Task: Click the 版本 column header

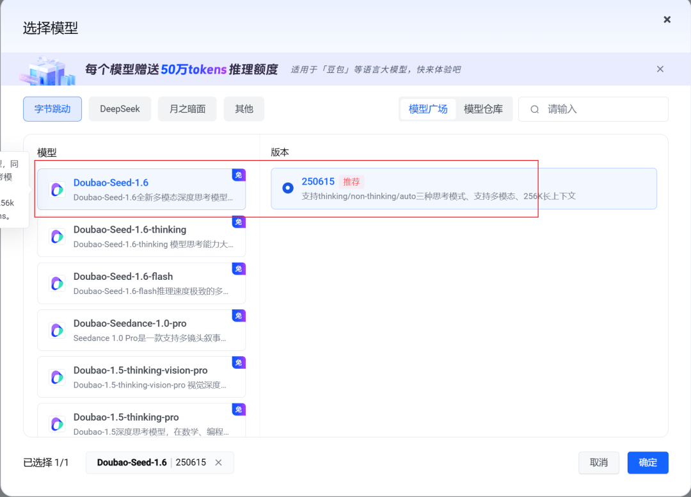Action: [280, 152]
